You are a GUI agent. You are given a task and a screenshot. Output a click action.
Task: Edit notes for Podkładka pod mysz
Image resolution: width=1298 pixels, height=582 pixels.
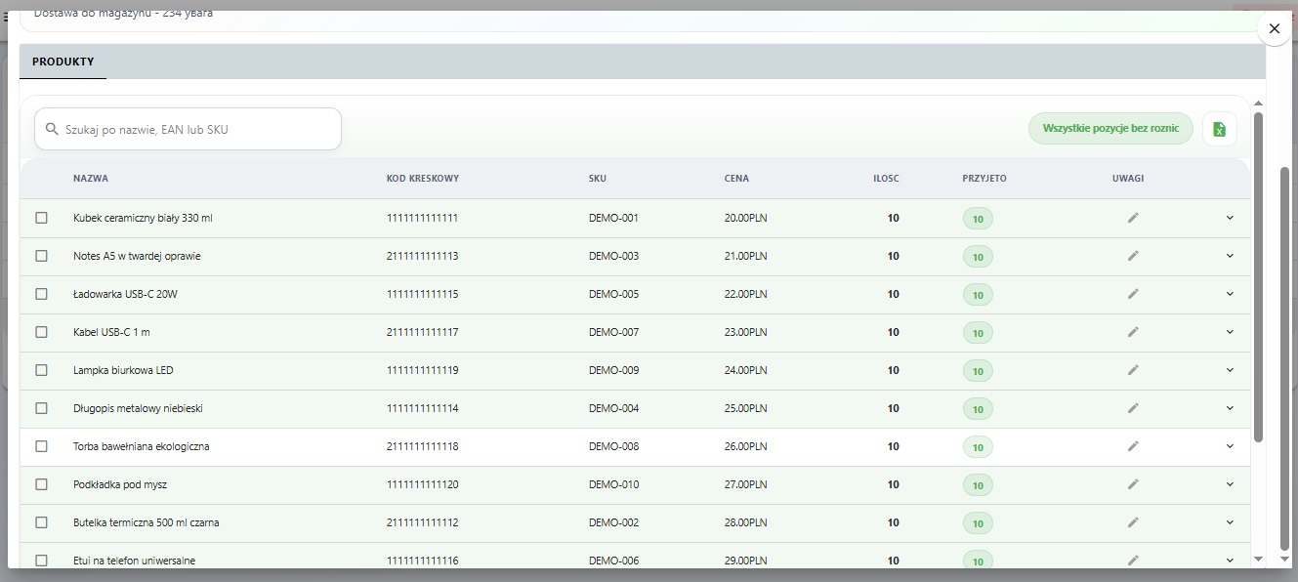coord(1133,484)
